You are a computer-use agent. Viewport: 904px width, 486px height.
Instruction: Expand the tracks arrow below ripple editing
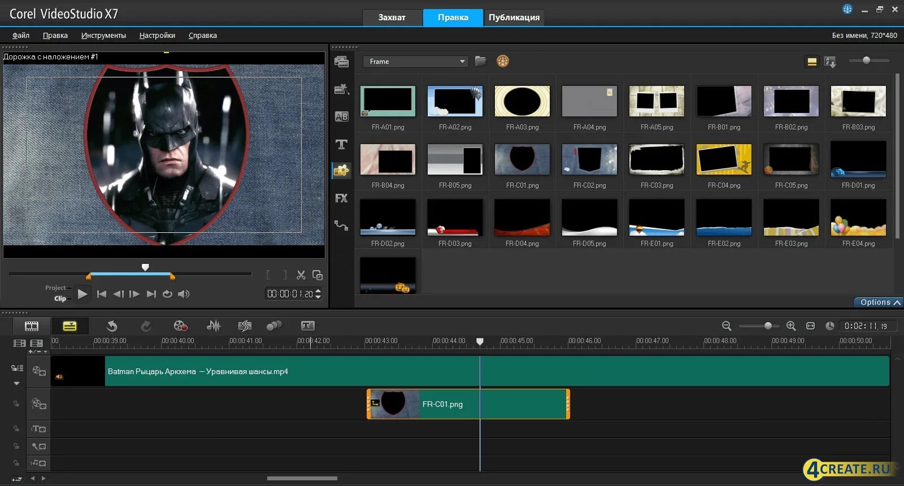16,383
